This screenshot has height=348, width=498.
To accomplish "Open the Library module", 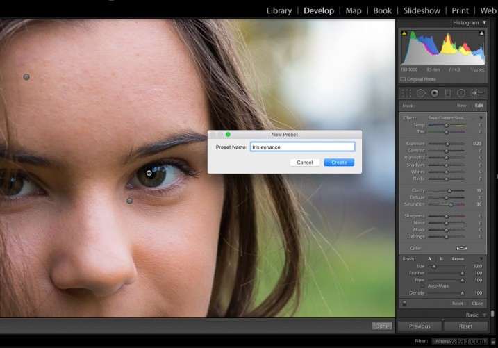I will 279,10.
